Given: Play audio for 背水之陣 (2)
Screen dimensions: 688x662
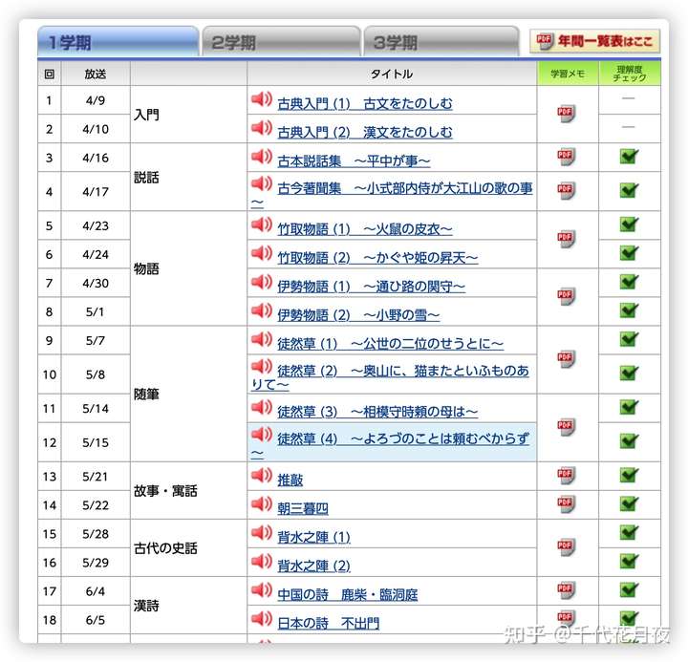Looking at the screenshot, I should [262, 561].
